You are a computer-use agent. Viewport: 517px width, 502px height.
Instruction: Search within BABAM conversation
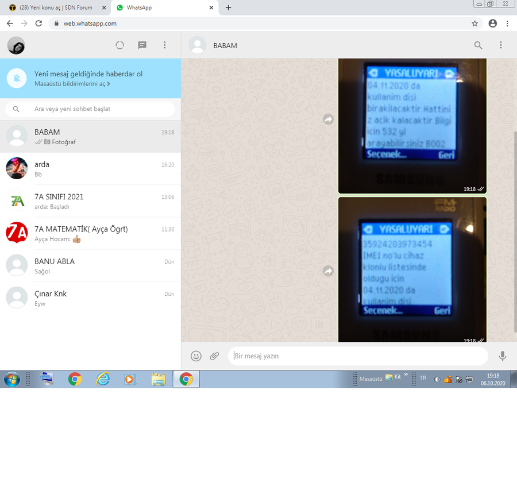pyautogui.click(x=478, y=45)
